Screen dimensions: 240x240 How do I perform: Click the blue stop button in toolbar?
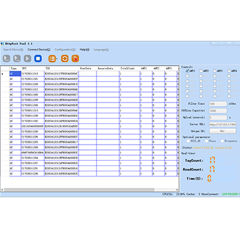tap(38, 58)
